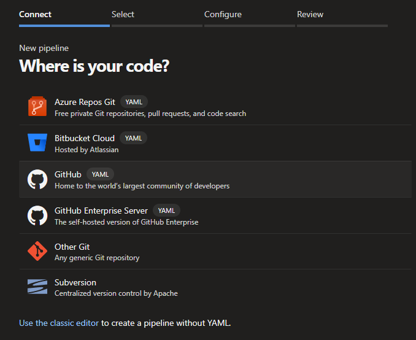Viewport: 416px width, 340px height.
Task: Click YAML badge next to GitHub
Action: (x=100, y=174)
